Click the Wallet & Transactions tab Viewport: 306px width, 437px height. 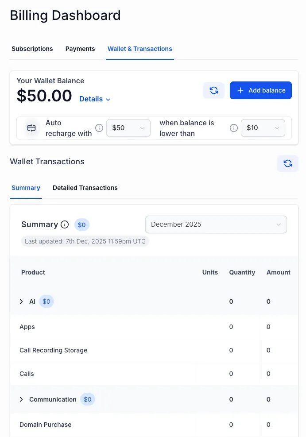coord(140,49)
